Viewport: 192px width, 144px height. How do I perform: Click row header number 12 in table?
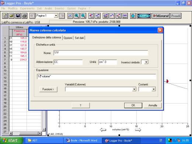point(5,78)
